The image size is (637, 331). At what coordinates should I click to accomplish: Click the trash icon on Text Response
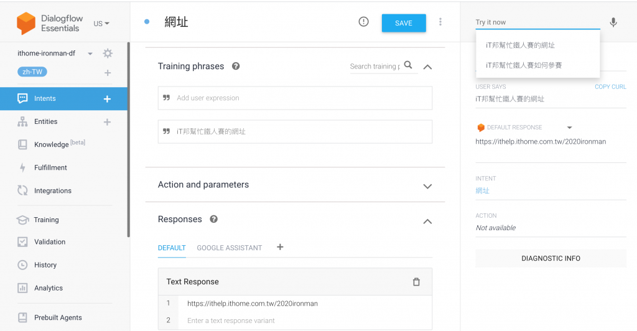[416, 282]
